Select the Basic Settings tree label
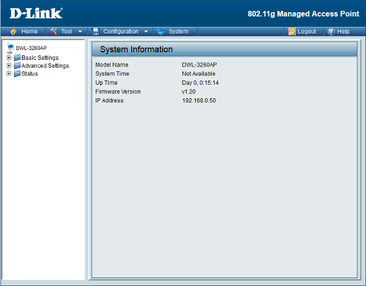This screenshot has height=286, width=366. coord(40,57)
